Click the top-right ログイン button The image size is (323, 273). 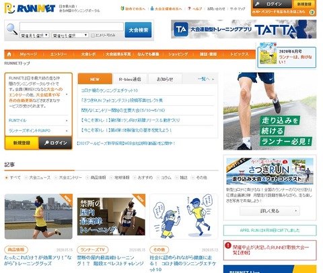(272, 4)
